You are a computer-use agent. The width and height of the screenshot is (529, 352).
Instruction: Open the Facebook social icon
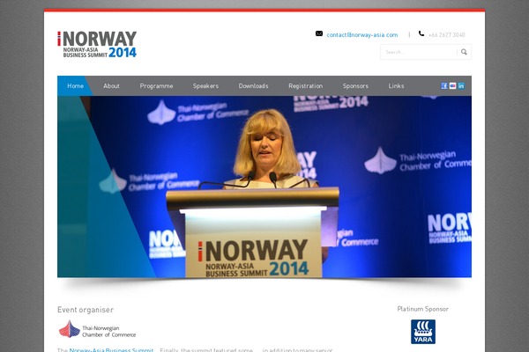click(x=444, y=86)
